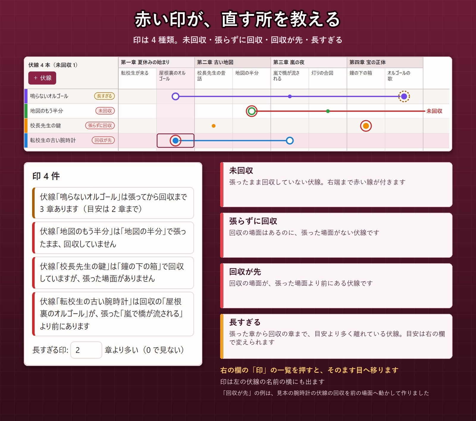The height and width of the screenshot is (421, 476).
Task: Click the "張らずに回収" badge beside 校長先生の鍵
Action: tap(100, 126)
